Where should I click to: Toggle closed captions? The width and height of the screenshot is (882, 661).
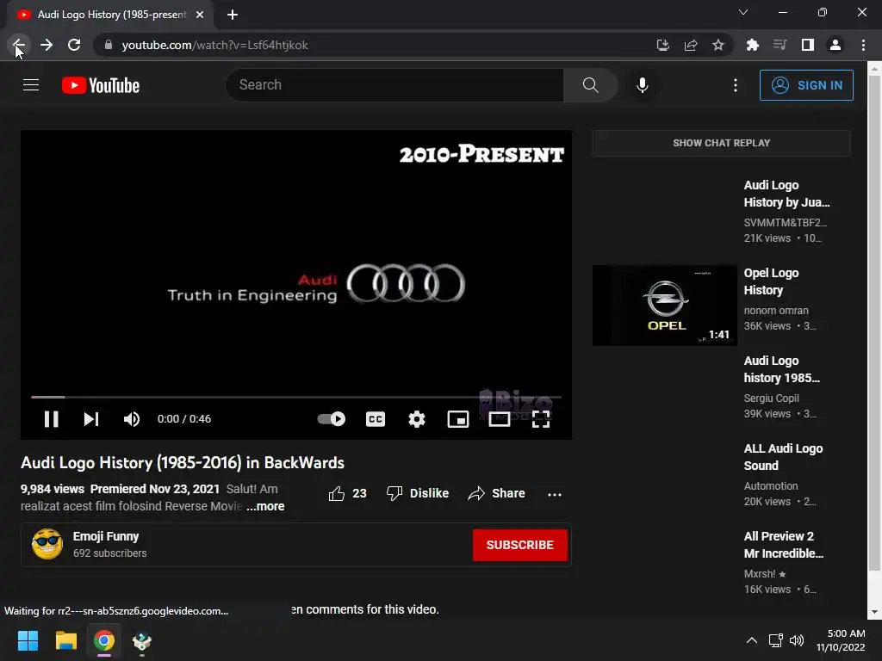(x=376, y=419)
